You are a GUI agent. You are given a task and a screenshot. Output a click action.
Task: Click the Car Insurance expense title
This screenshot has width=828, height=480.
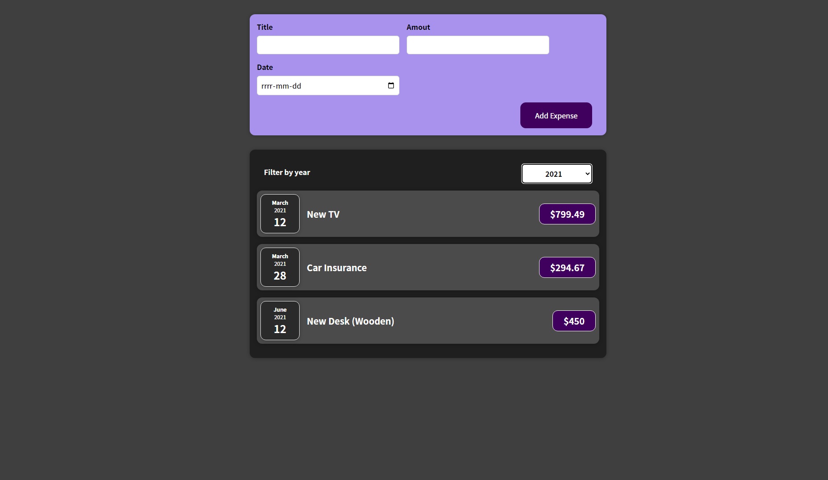tap(337, 268)
